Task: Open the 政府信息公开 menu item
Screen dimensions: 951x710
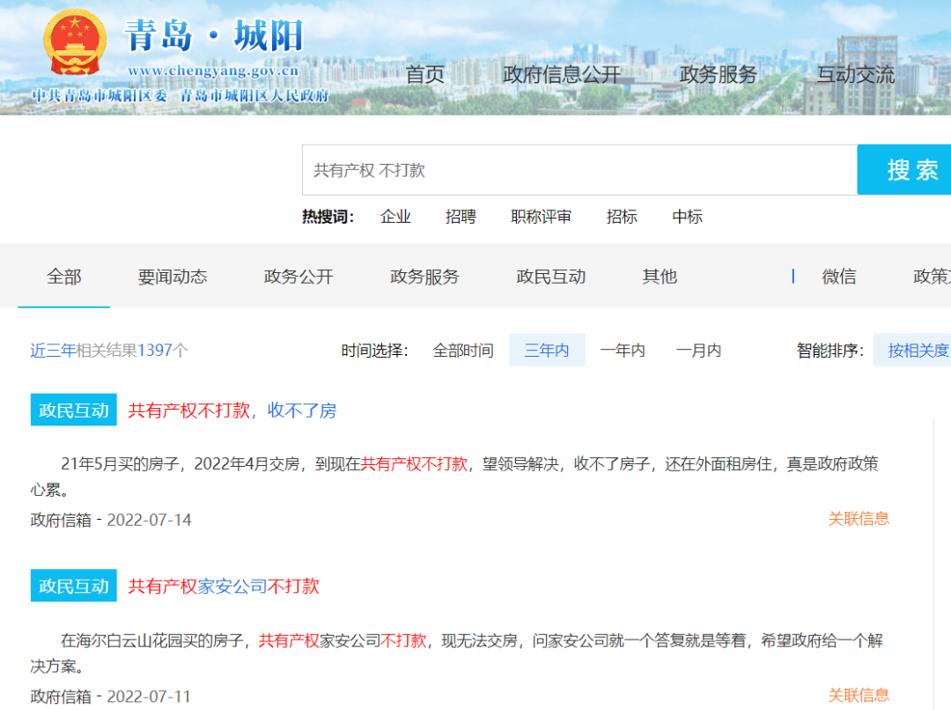Action: [x=562, y=75]
